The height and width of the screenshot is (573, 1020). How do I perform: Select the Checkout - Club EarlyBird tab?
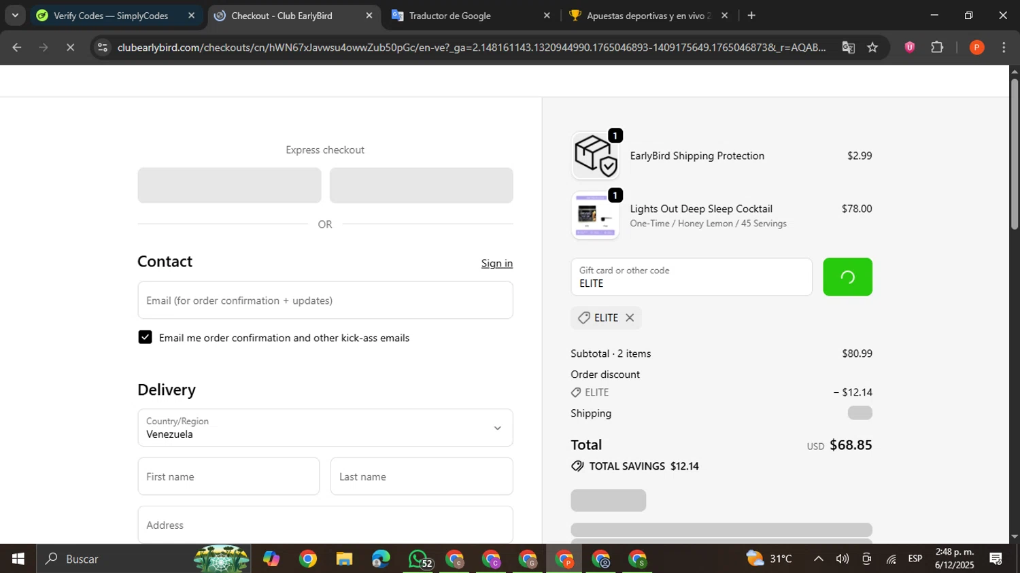click(x=282, y=16)
